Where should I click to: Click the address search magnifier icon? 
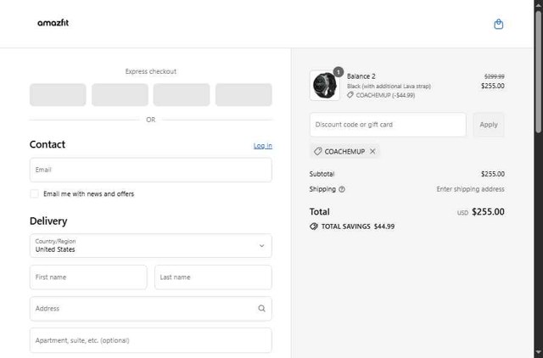pyautogui.click(x=262, y=308)
